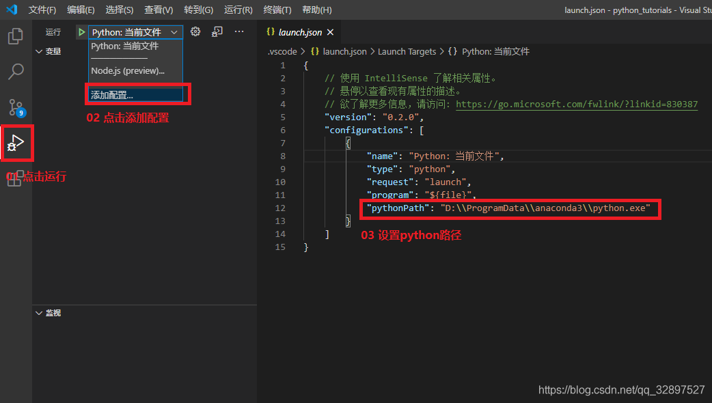Image resolution: width=712 pixels, height=403 pixels.
Task: Click the VS Code logo icon
Action: (12, 10)
